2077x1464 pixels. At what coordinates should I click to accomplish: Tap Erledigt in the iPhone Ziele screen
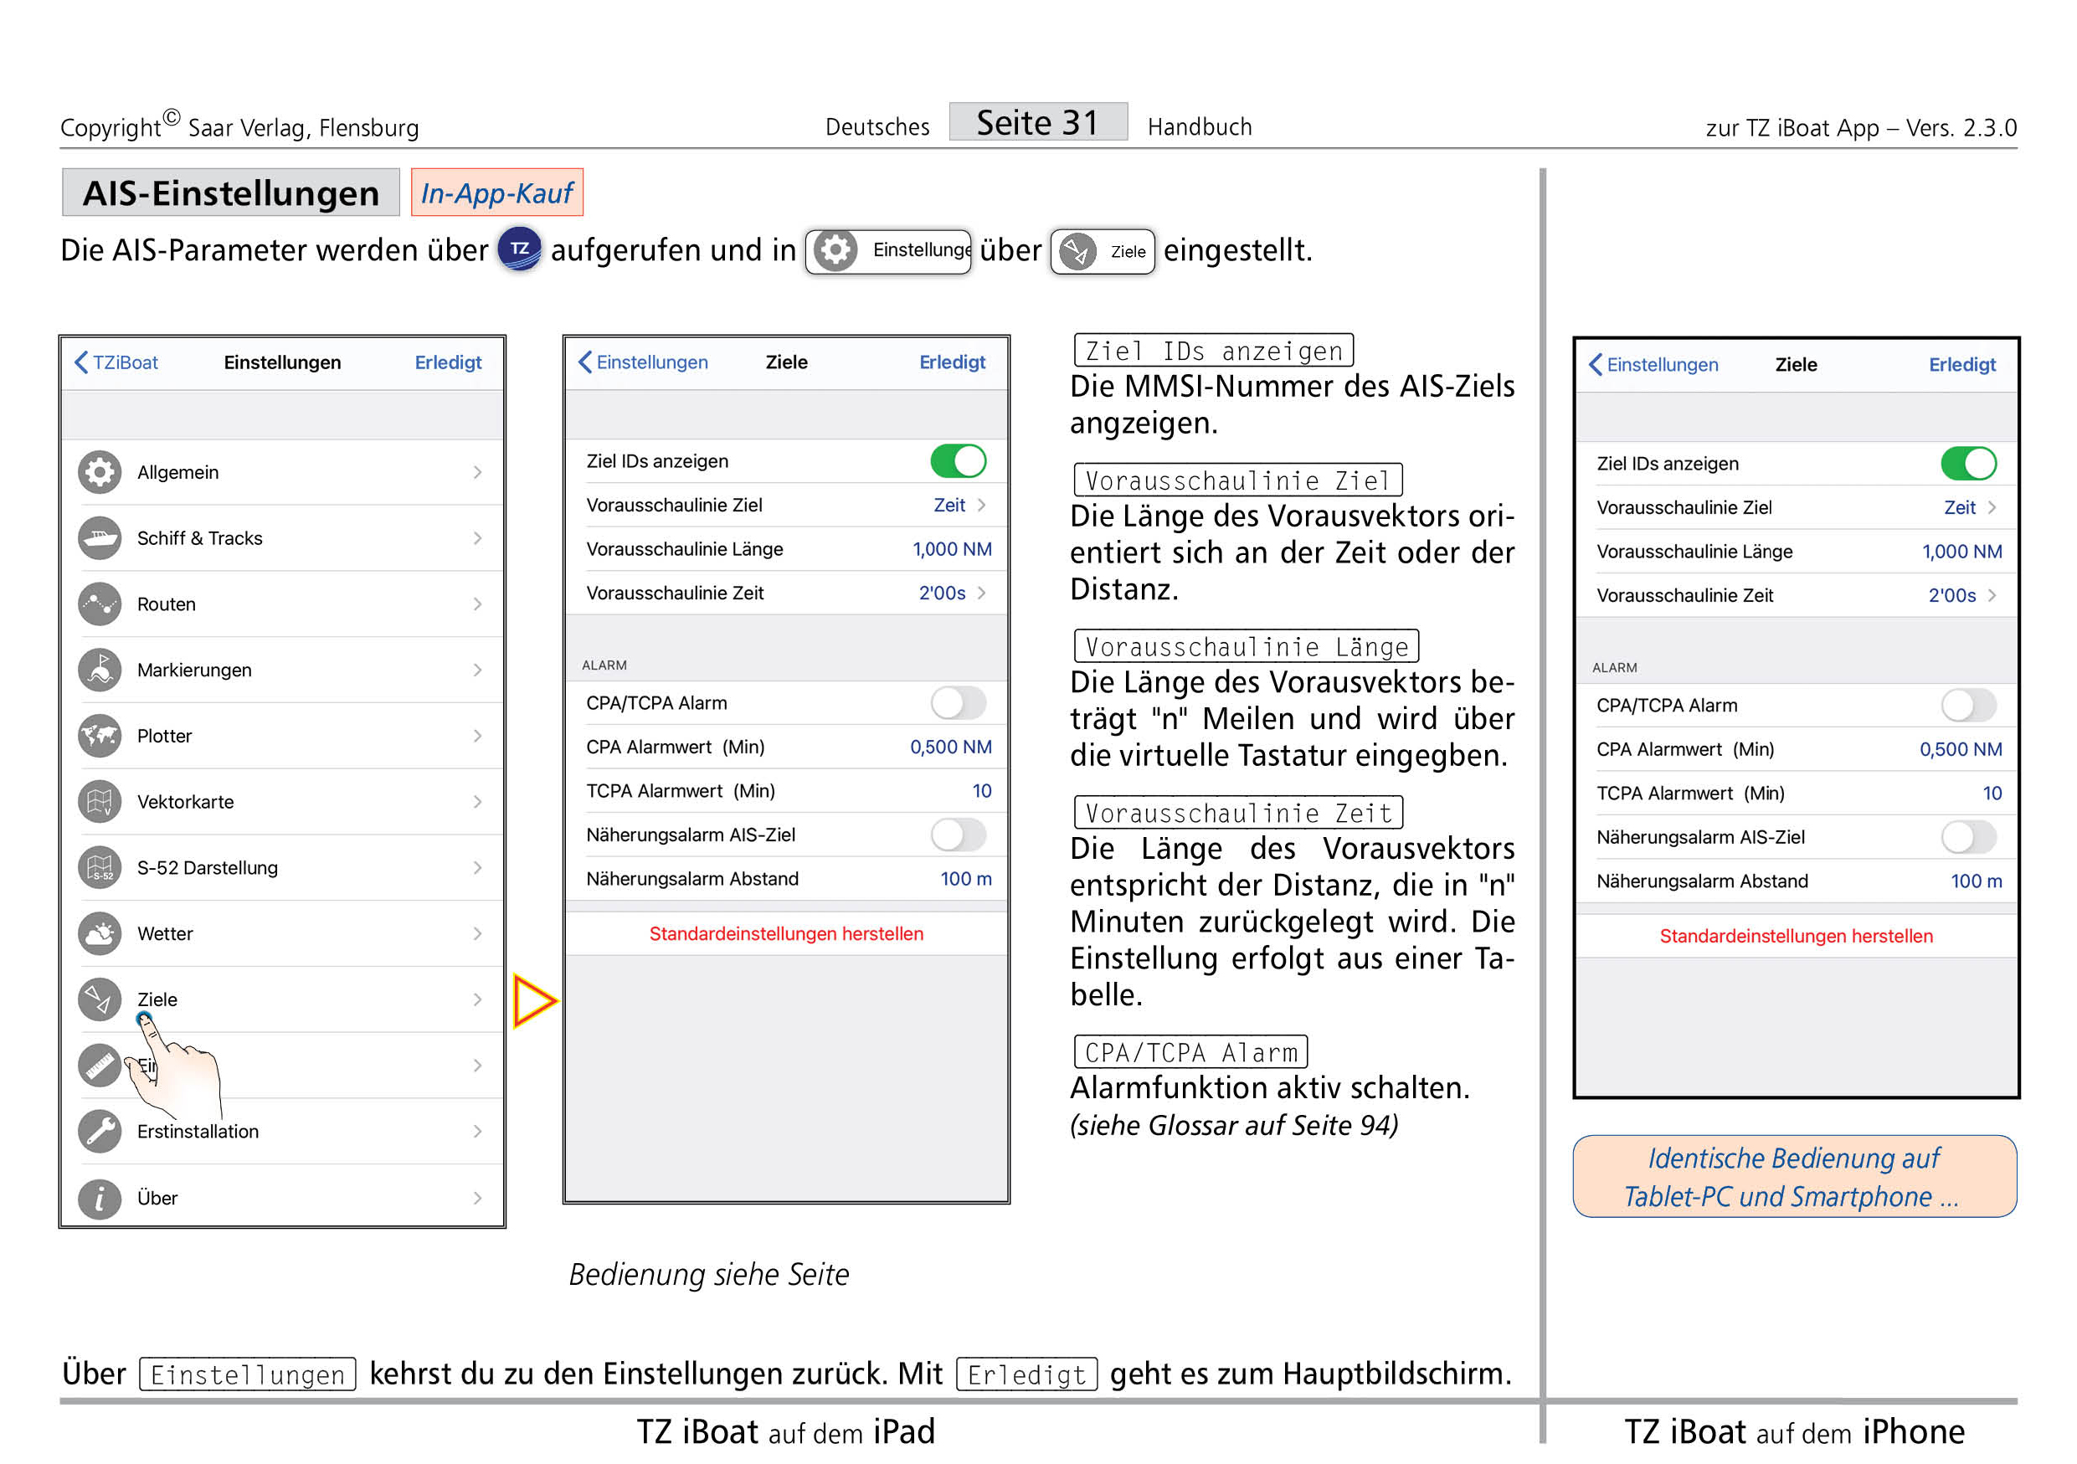pos(1963,365)
